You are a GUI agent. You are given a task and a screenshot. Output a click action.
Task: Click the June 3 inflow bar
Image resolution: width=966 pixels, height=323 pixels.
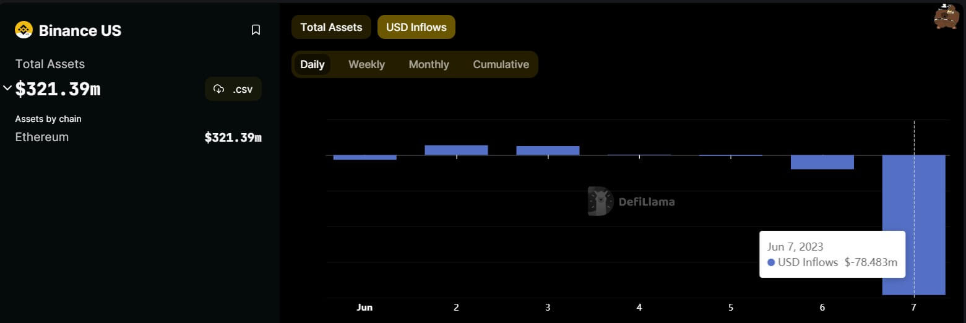pyautogui.click(x=548, y=150)
